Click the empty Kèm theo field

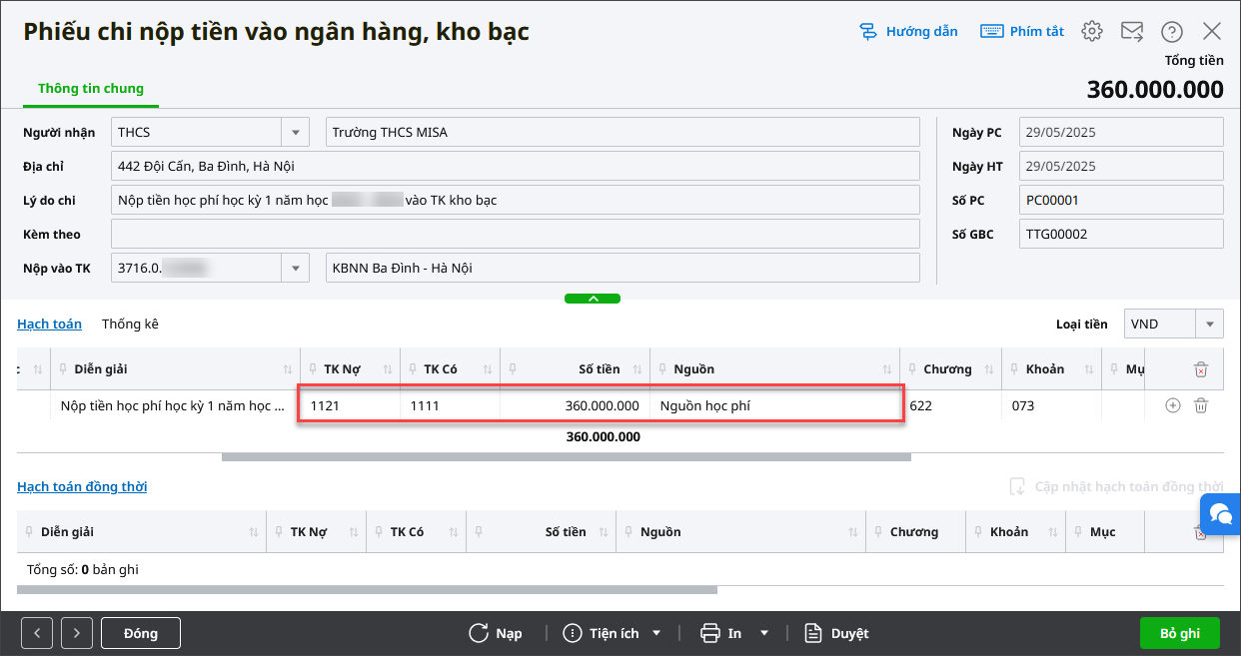tap(516, 235)
